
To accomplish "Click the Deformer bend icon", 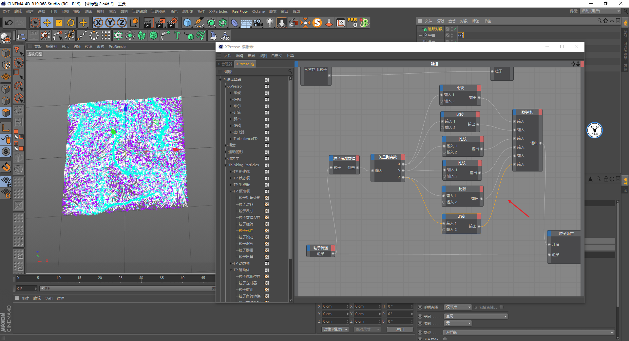I will pyautogui.click(x=235, y=23).
